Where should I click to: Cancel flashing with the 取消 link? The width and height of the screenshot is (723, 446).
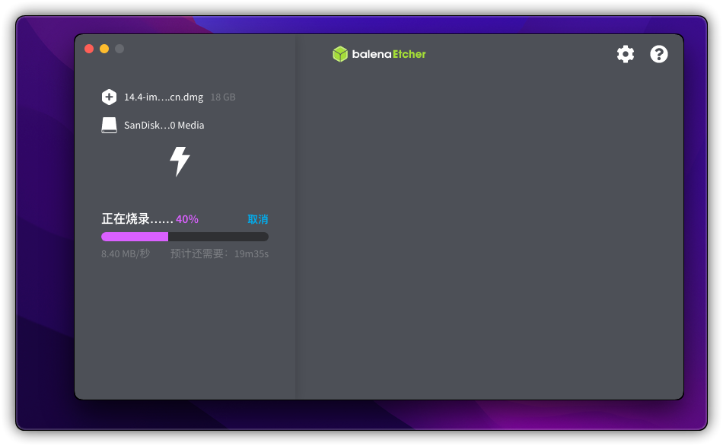(x=257, y=219)
